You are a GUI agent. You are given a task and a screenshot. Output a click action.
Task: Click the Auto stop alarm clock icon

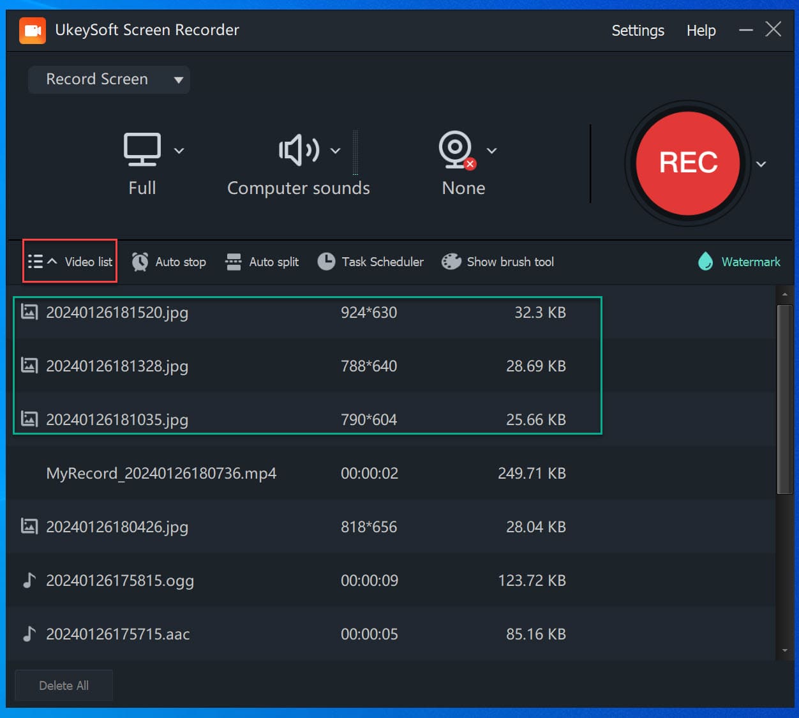coord(140,262)
